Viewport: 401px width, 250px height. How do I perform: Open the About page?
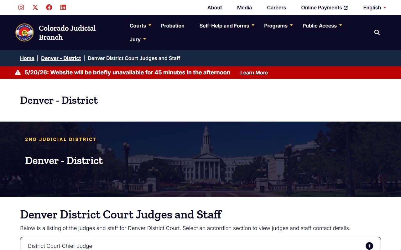215,7
